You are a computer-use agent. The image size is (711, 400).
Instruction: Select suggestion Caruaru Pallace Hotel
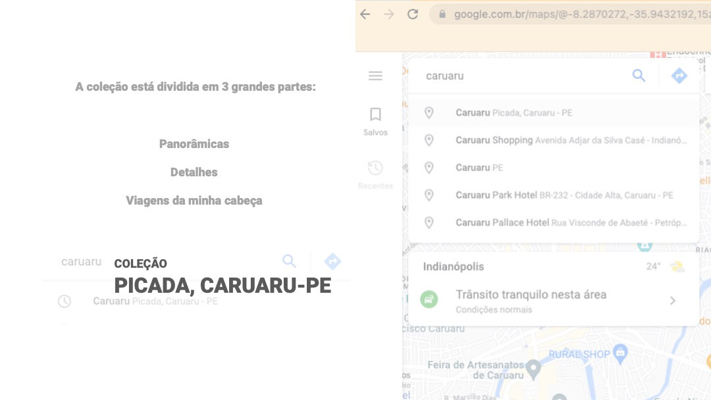coord(554,222)
